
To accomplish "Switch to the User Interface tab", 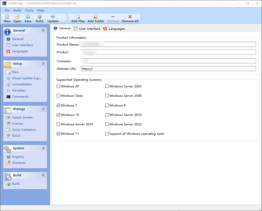I will tap(87, 29).
